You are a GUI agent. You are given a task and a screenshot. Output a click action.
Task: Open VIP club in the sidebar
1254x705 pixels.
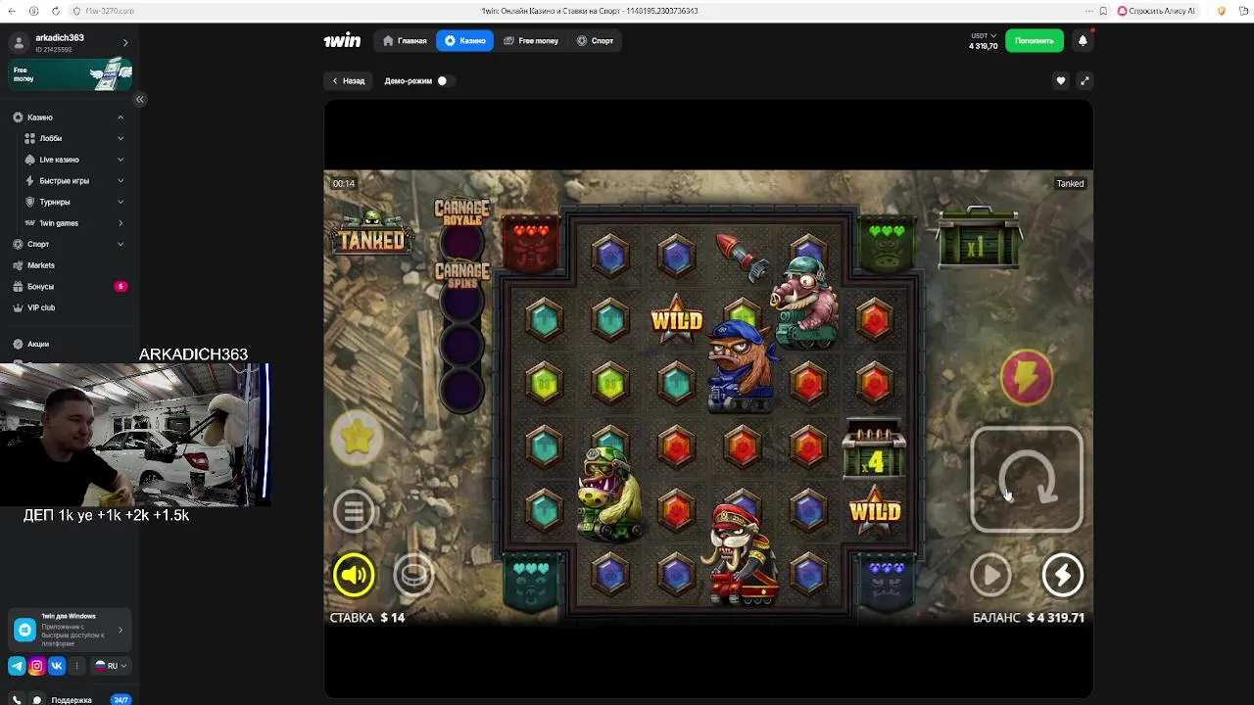click(x=41, y=307)
